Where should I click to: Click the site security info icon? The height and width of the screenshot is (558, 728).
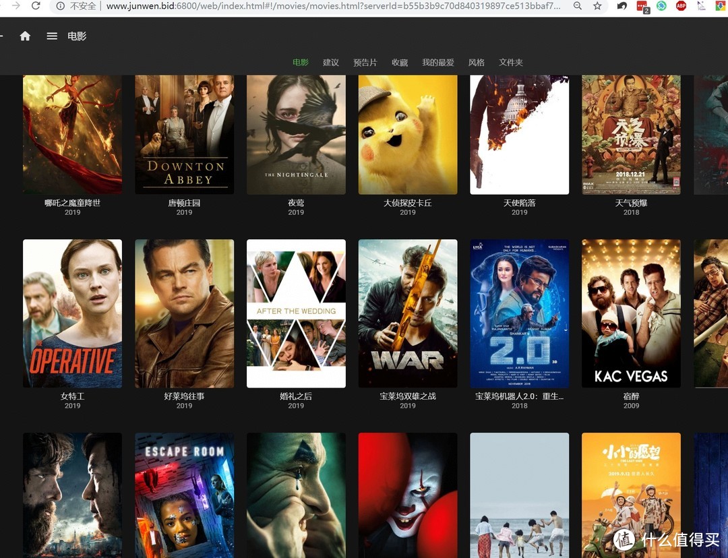pyautogui.click(x=60, y=6)
